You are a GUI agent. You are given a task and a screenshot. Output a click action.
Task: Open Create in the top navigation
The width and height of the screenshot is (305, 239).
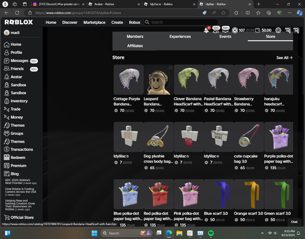[117, 23]
